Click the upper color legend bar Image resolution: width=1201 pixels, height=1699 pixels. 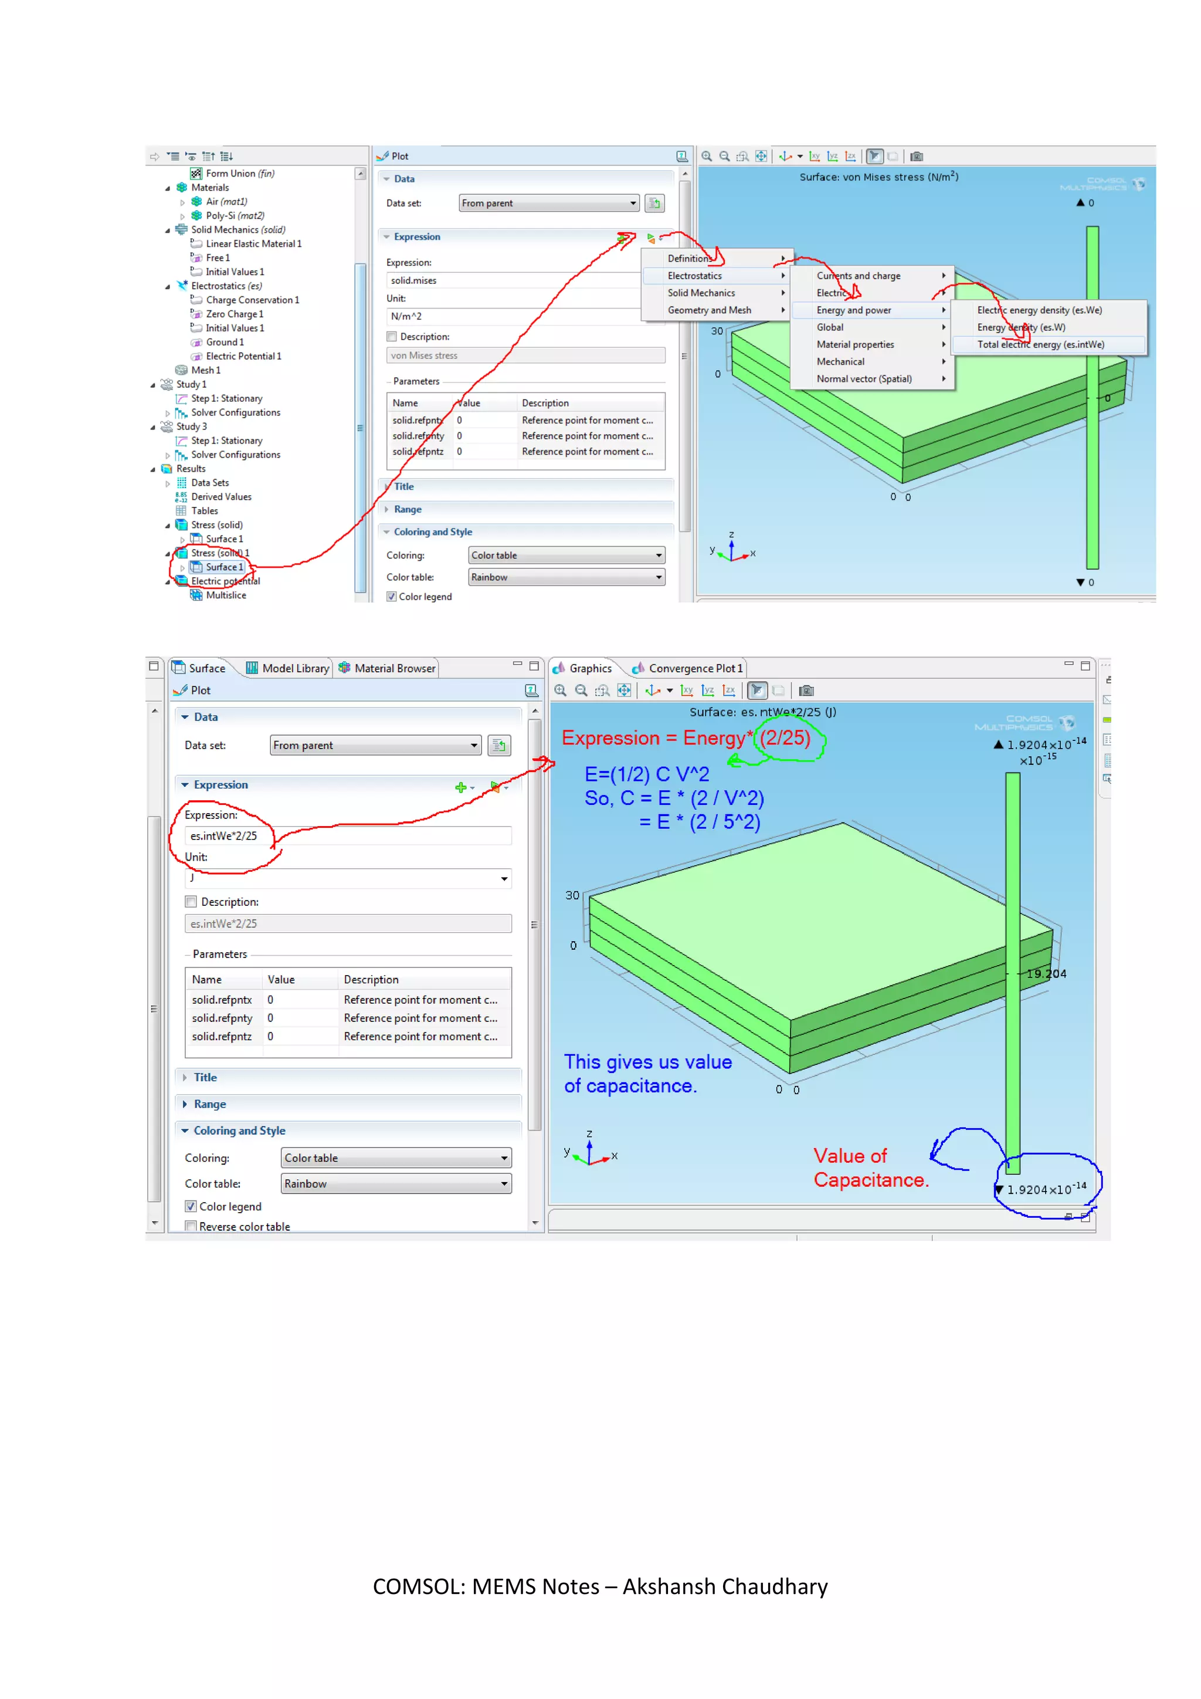(1093, 397)
